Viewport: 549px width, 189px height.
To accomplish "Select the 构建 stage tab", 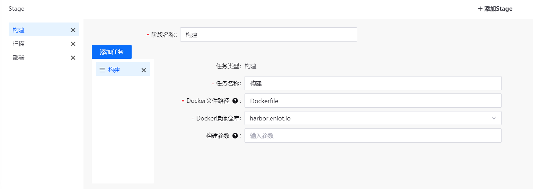I will [19, 30].
